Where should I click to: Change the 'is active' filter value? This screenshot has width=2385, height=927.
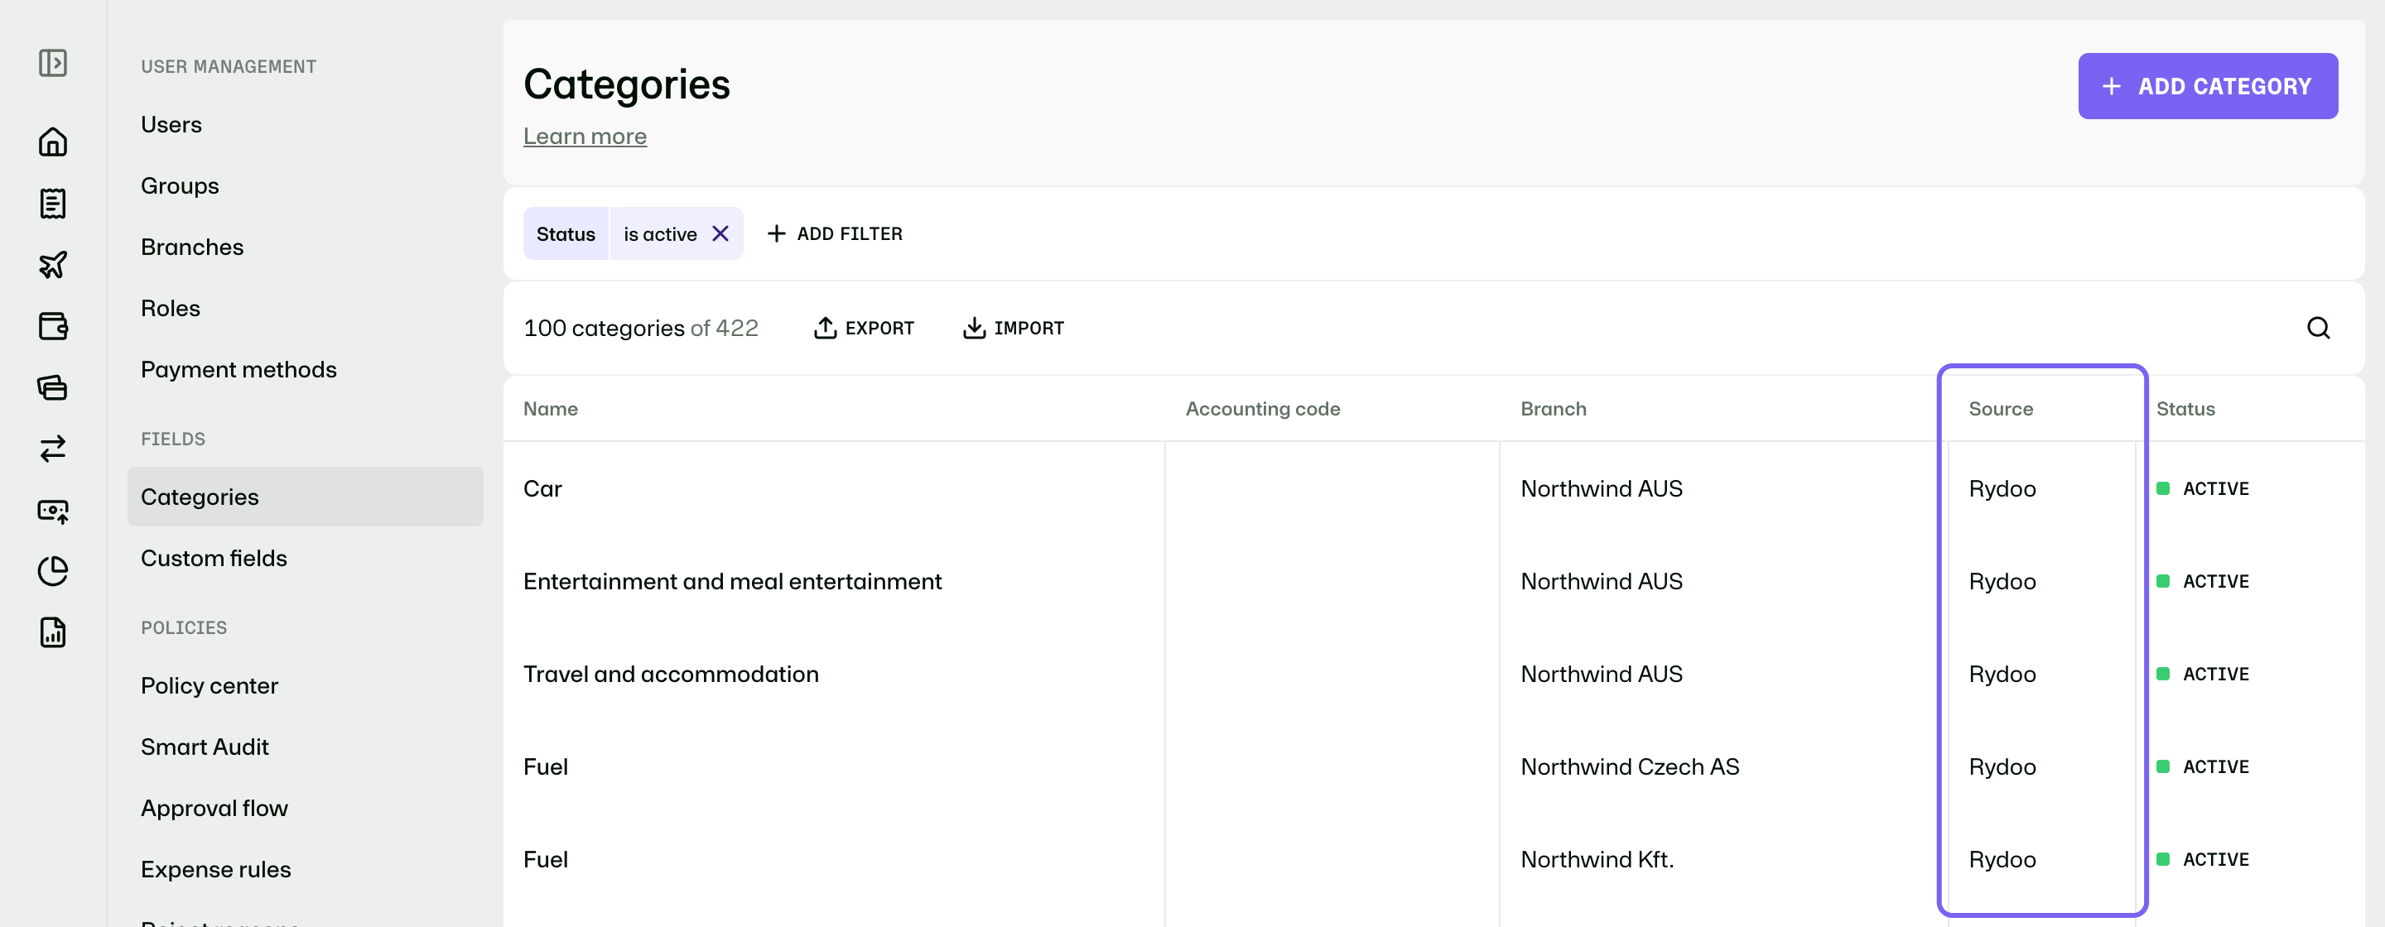click(660, 234)
